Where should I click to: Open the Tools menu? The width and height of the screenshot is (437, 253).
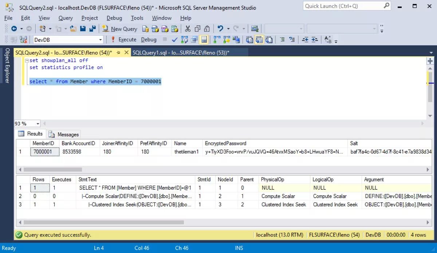(137, 18)
